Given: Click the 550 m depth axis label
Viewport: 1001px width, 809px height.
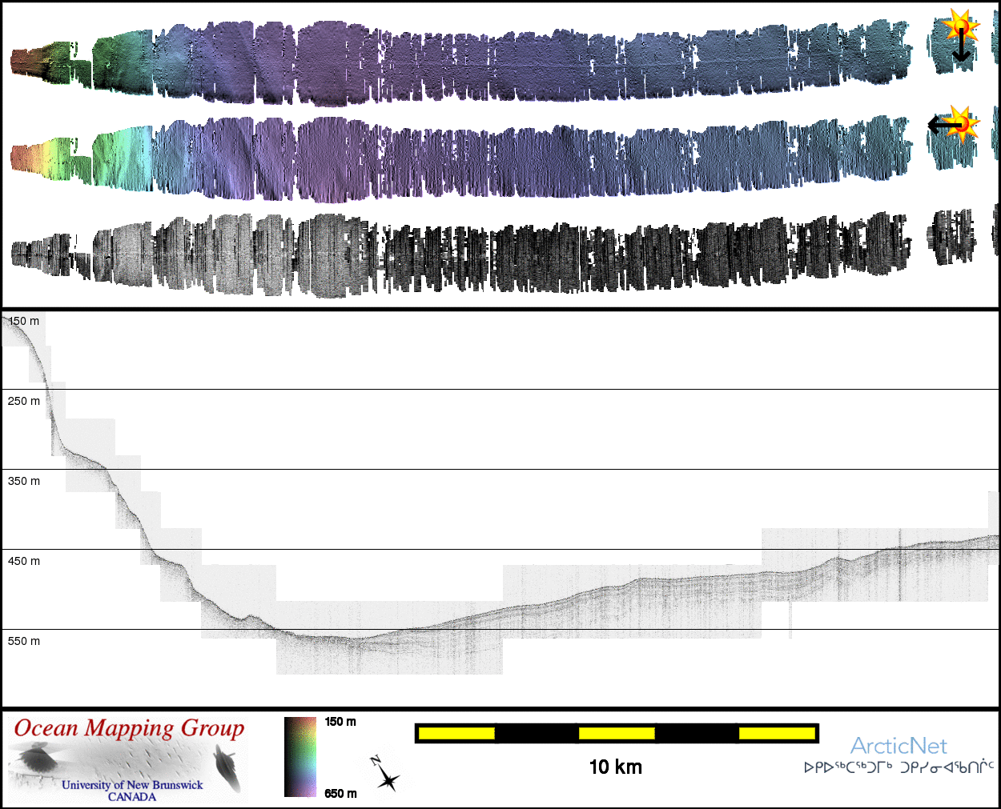Looking at the screenshot, I should [x=24, y=641].
